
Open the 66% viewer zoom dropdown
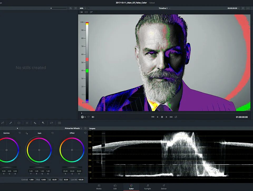pos(82,8)
